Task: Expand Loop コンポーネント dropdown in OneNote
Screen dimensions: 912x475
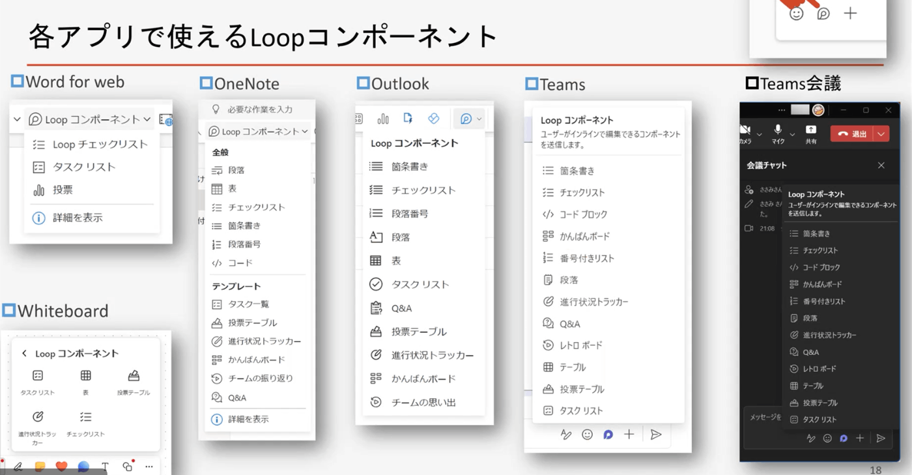Action: point(258,132)
